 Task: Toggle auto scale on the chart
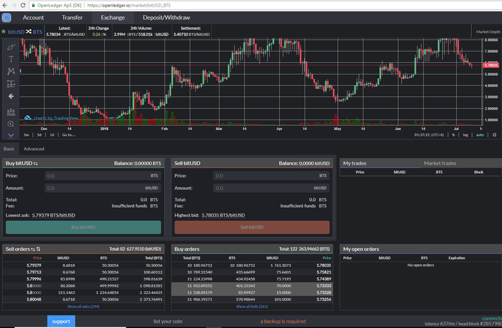tap(479, 135)
